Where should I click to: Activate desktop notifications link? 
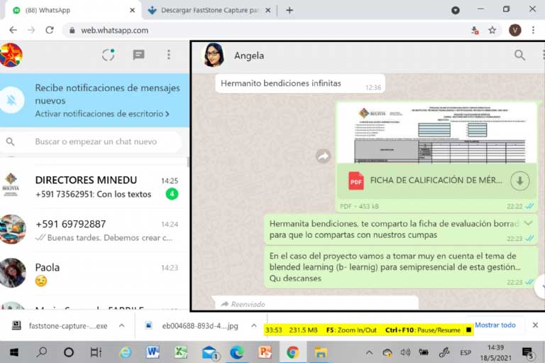pyautogui.click(x=102, y=114)
